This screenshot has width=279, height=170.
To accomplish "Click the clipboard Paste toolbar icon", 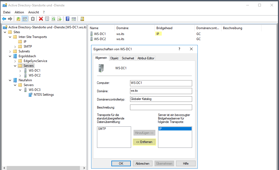I will pyautogui.click(x=33, y=19).
